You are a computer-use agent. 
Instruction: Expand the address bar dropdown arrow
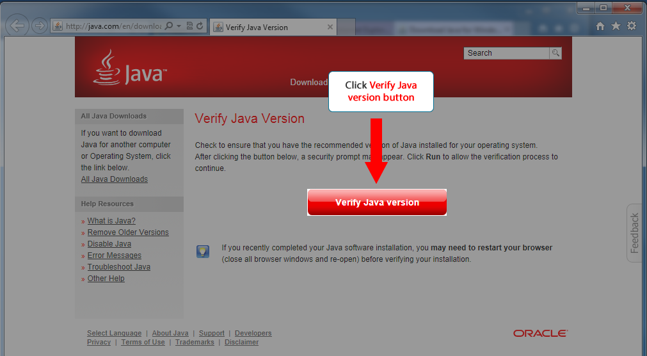coord(179,26)
